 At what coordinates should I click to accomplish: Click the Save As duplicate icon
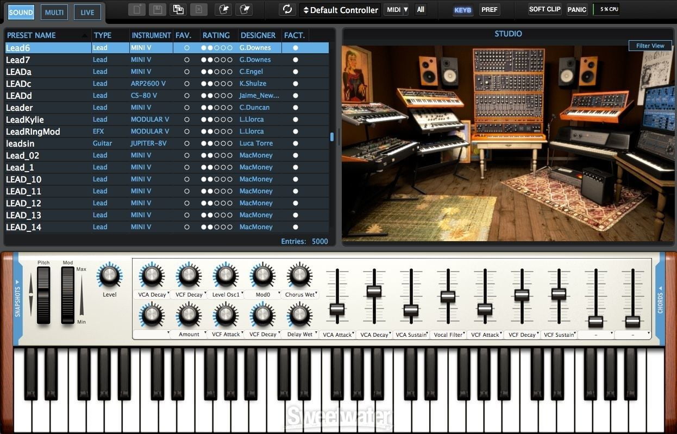pos(178,10)
